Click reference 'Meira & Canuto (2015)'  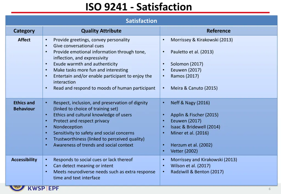click(x=194, y=88)
